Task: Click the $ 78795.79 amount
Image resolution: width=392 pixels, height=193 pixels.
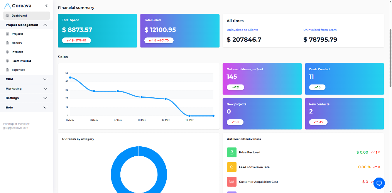Action: (x=320, y=39)
